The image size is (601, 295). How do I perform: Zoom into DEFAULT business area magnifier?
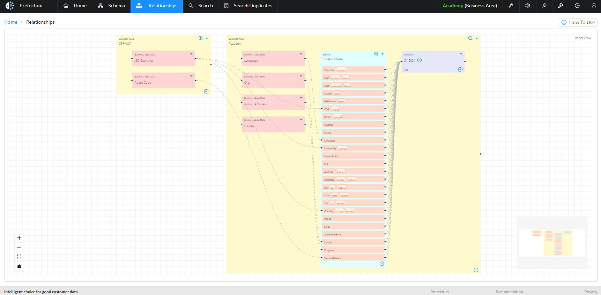point(201,38)
